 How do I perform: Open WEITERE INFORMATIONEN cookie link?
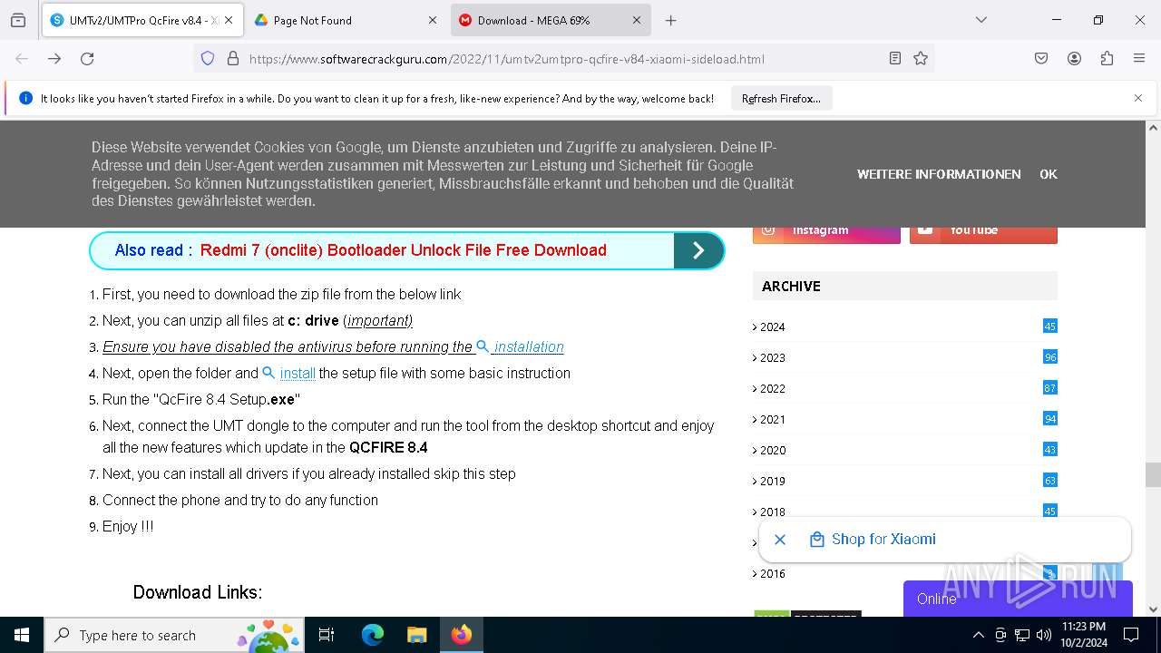click(x=939, y=174)
